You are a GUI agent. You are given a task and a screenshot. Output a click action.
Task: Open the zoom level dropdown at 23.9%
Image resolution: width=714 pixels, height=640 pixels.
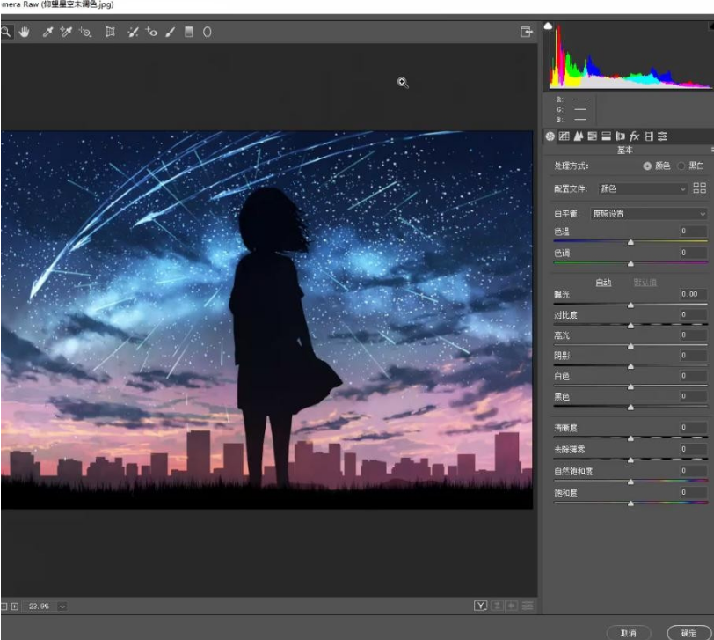pos(62,607)
